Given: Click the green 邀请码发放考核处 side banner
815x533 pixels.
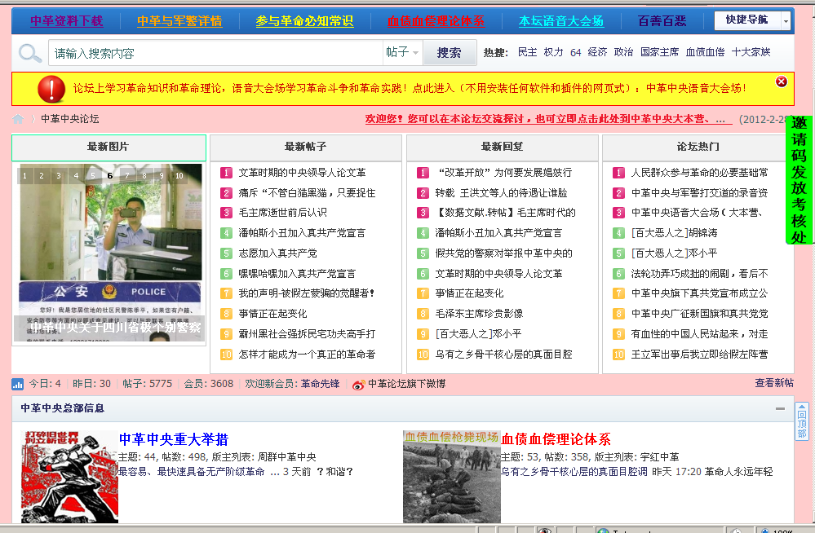Looking at the screenshot, I should 799,180.
